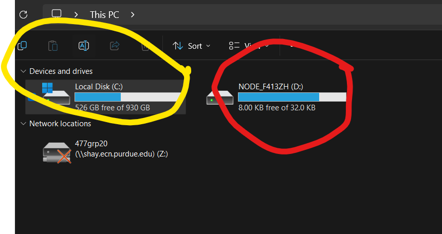Screen dimensions: 442x234
Task: Expand the chevron right of This PC
Action: pos(133,14)
